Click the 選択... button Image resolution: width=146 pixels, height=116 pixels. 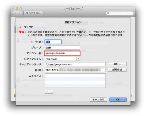(117, 64)
